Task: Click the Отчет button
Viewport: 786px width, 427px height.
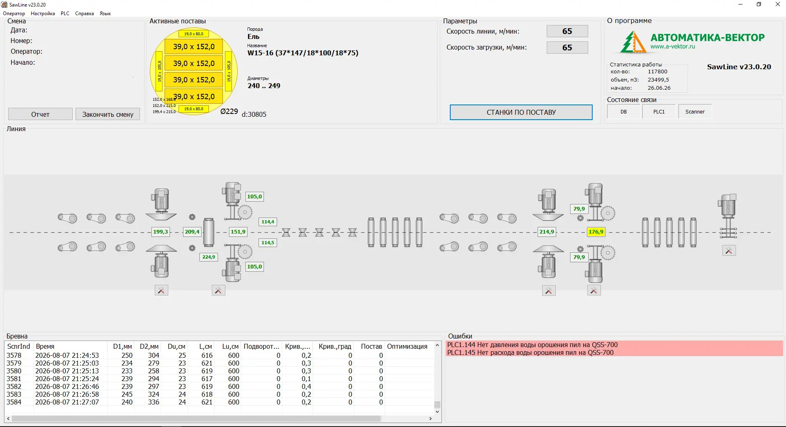Action: 40,114
